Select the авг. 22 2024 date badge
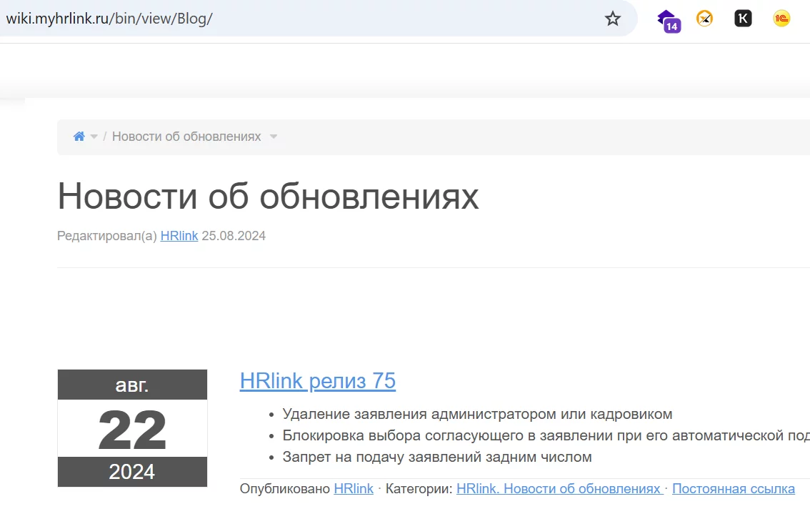The height and width of the screenshot is (519, 810). tap(132, 428)
